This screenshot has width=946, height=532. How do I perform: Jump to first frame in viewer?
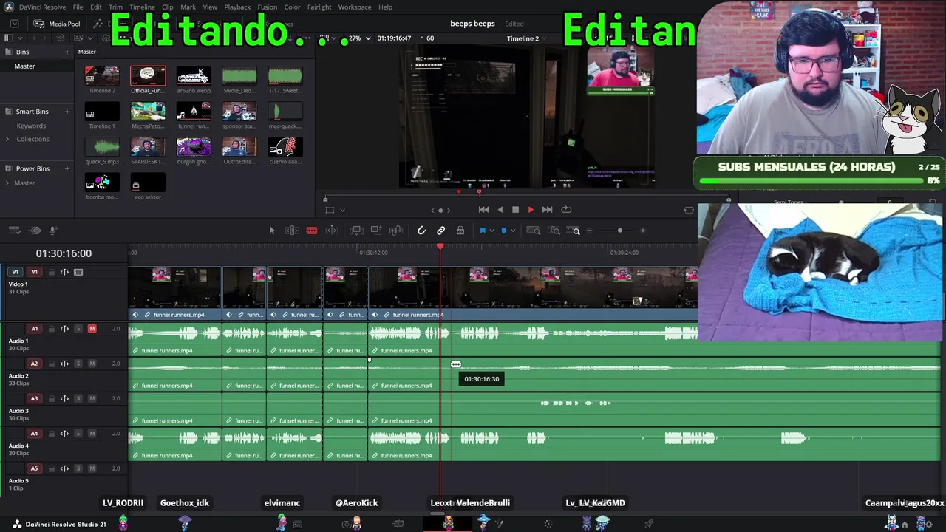[484, 210]
